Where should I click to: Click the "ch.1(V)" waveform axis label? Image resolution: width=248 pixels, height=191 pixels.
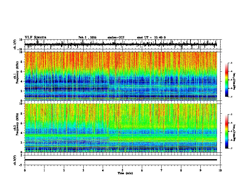15,44
